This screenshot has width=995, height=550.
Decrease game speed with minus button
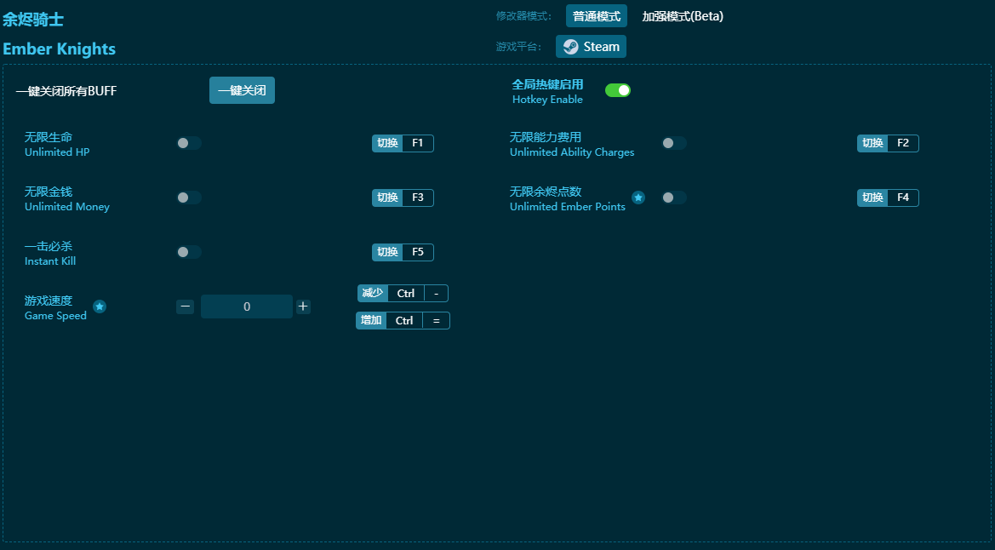click(186, 307)
